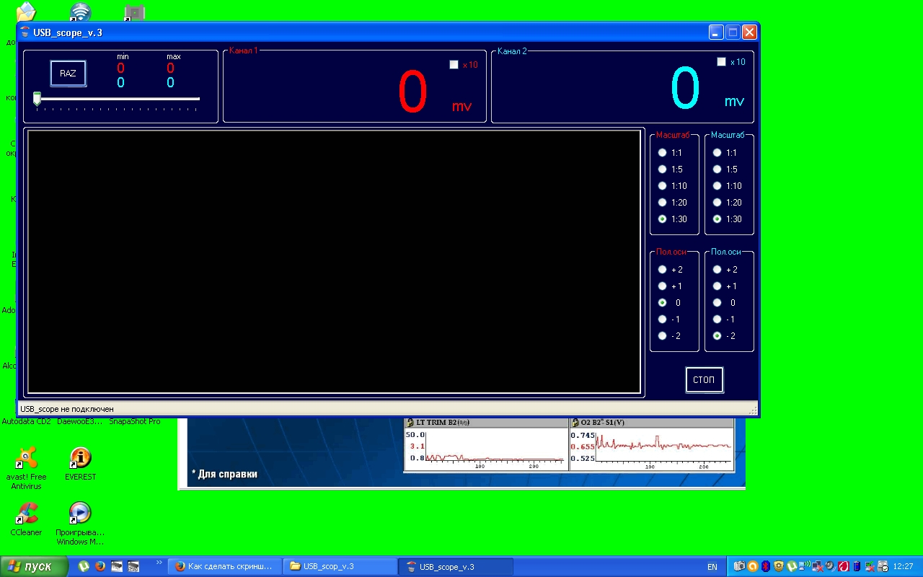Set channel 2 axis position to +1
923x577 pixels.
[x=717, y=286]
